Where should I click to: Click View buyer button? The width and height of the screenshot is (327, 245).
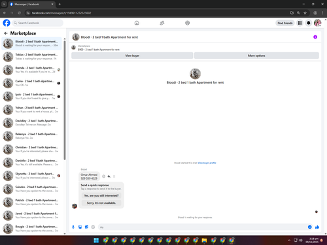(x=132, y=56)
